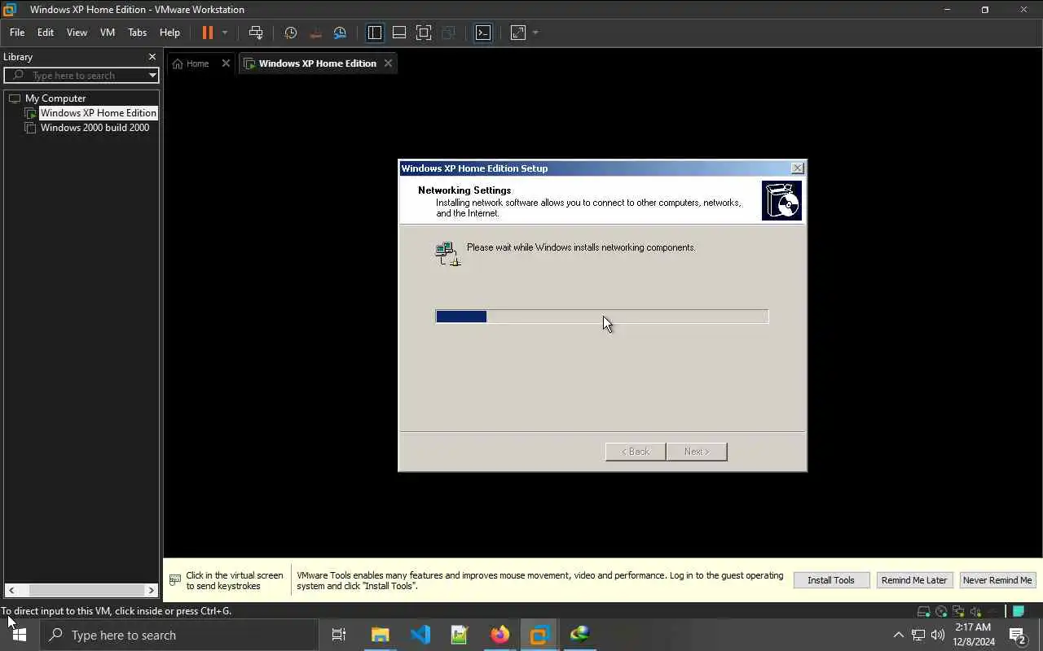
Task: Click the VMware Workstation taskbar icon
Action: click(539, 635)
